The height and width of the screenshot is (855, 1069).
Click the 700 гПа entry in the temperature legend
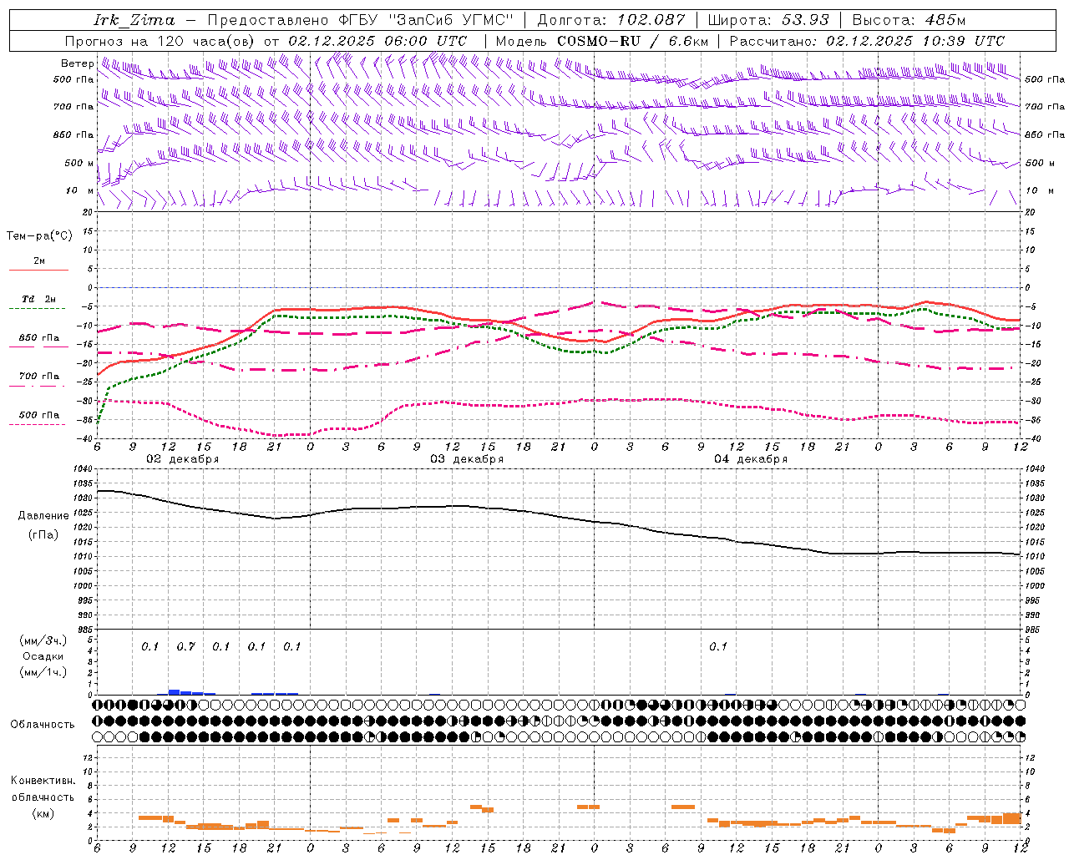coord(39,376)
